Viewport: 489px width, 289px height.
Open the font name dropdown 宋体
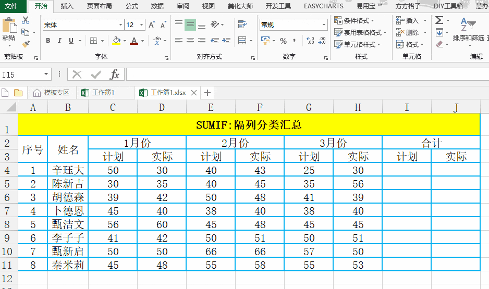coord(120,24)
